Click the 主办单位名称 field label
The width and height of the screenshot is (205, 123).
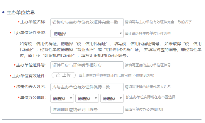coord(33,22)
